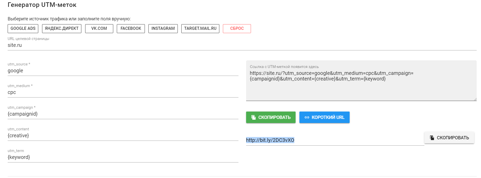Click the copy icon on white button

[432, 138]
